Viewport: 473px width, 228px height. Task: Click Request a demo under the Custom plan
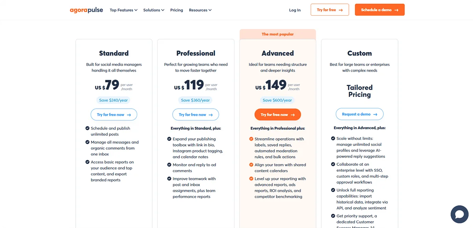359,114
